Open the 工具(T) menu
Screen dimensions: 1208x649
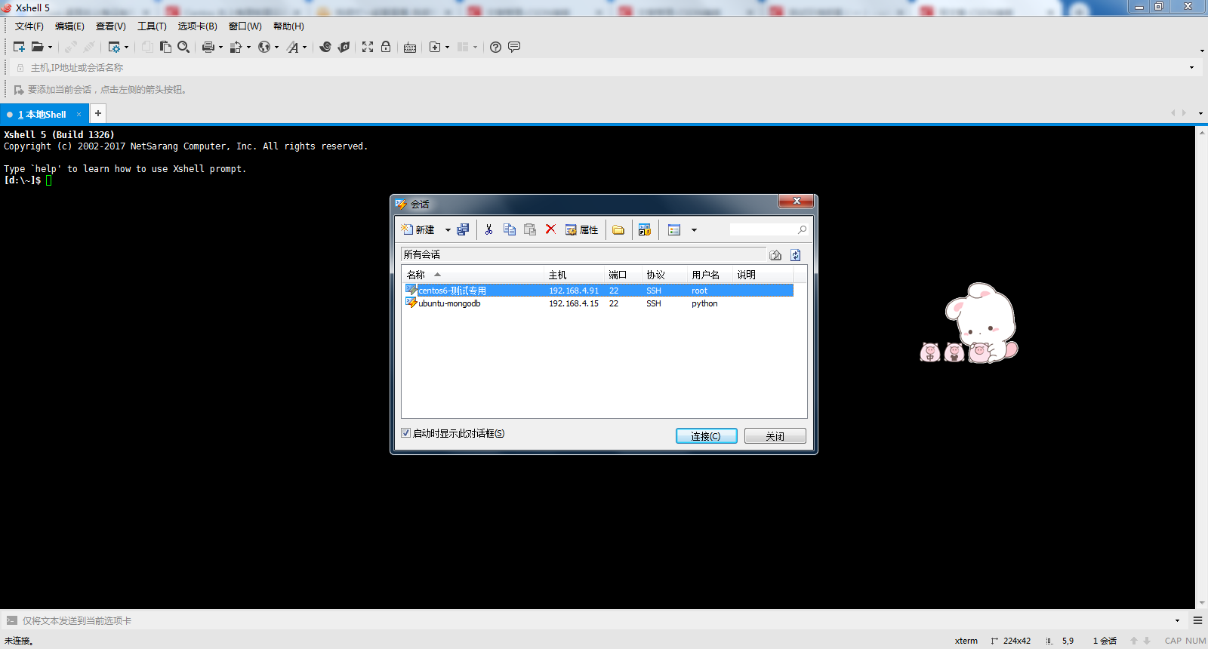[152, 26]
